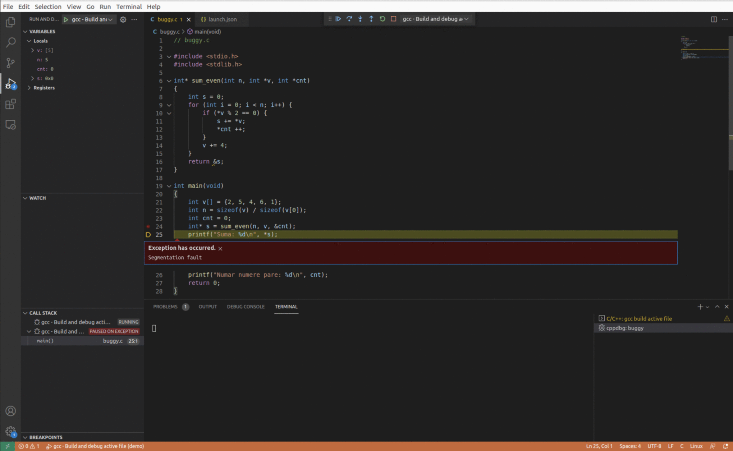
Task: Expand the v variable in Locals
Action: 32,50
